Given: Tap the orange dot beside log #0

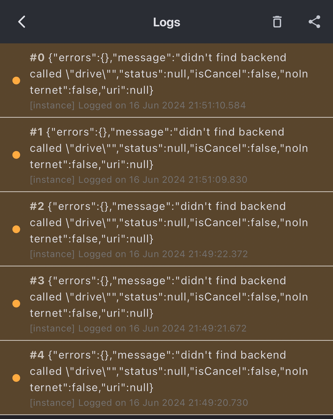Looking at the screenshot, I should (16, 81).
